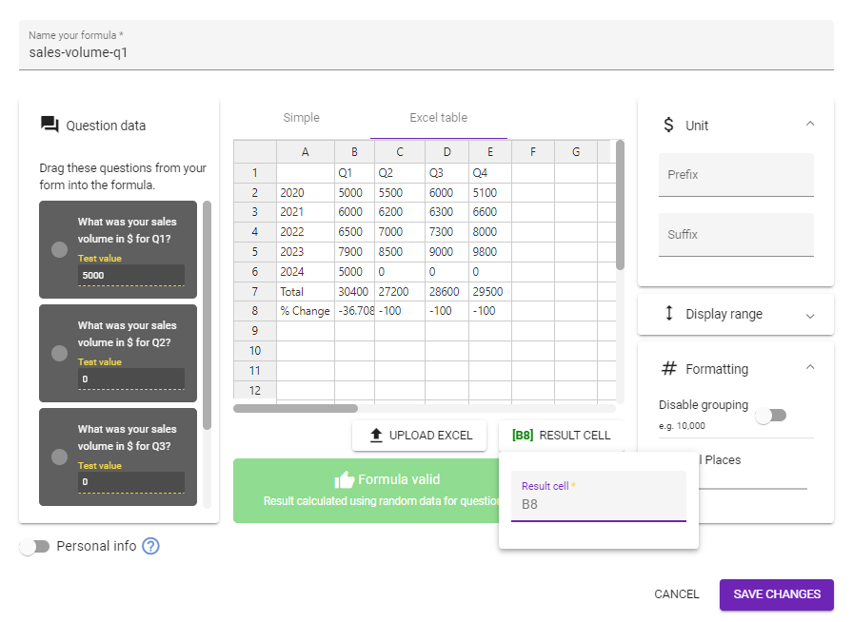Expand the Display range panel chevron

[x=810, y=316]
